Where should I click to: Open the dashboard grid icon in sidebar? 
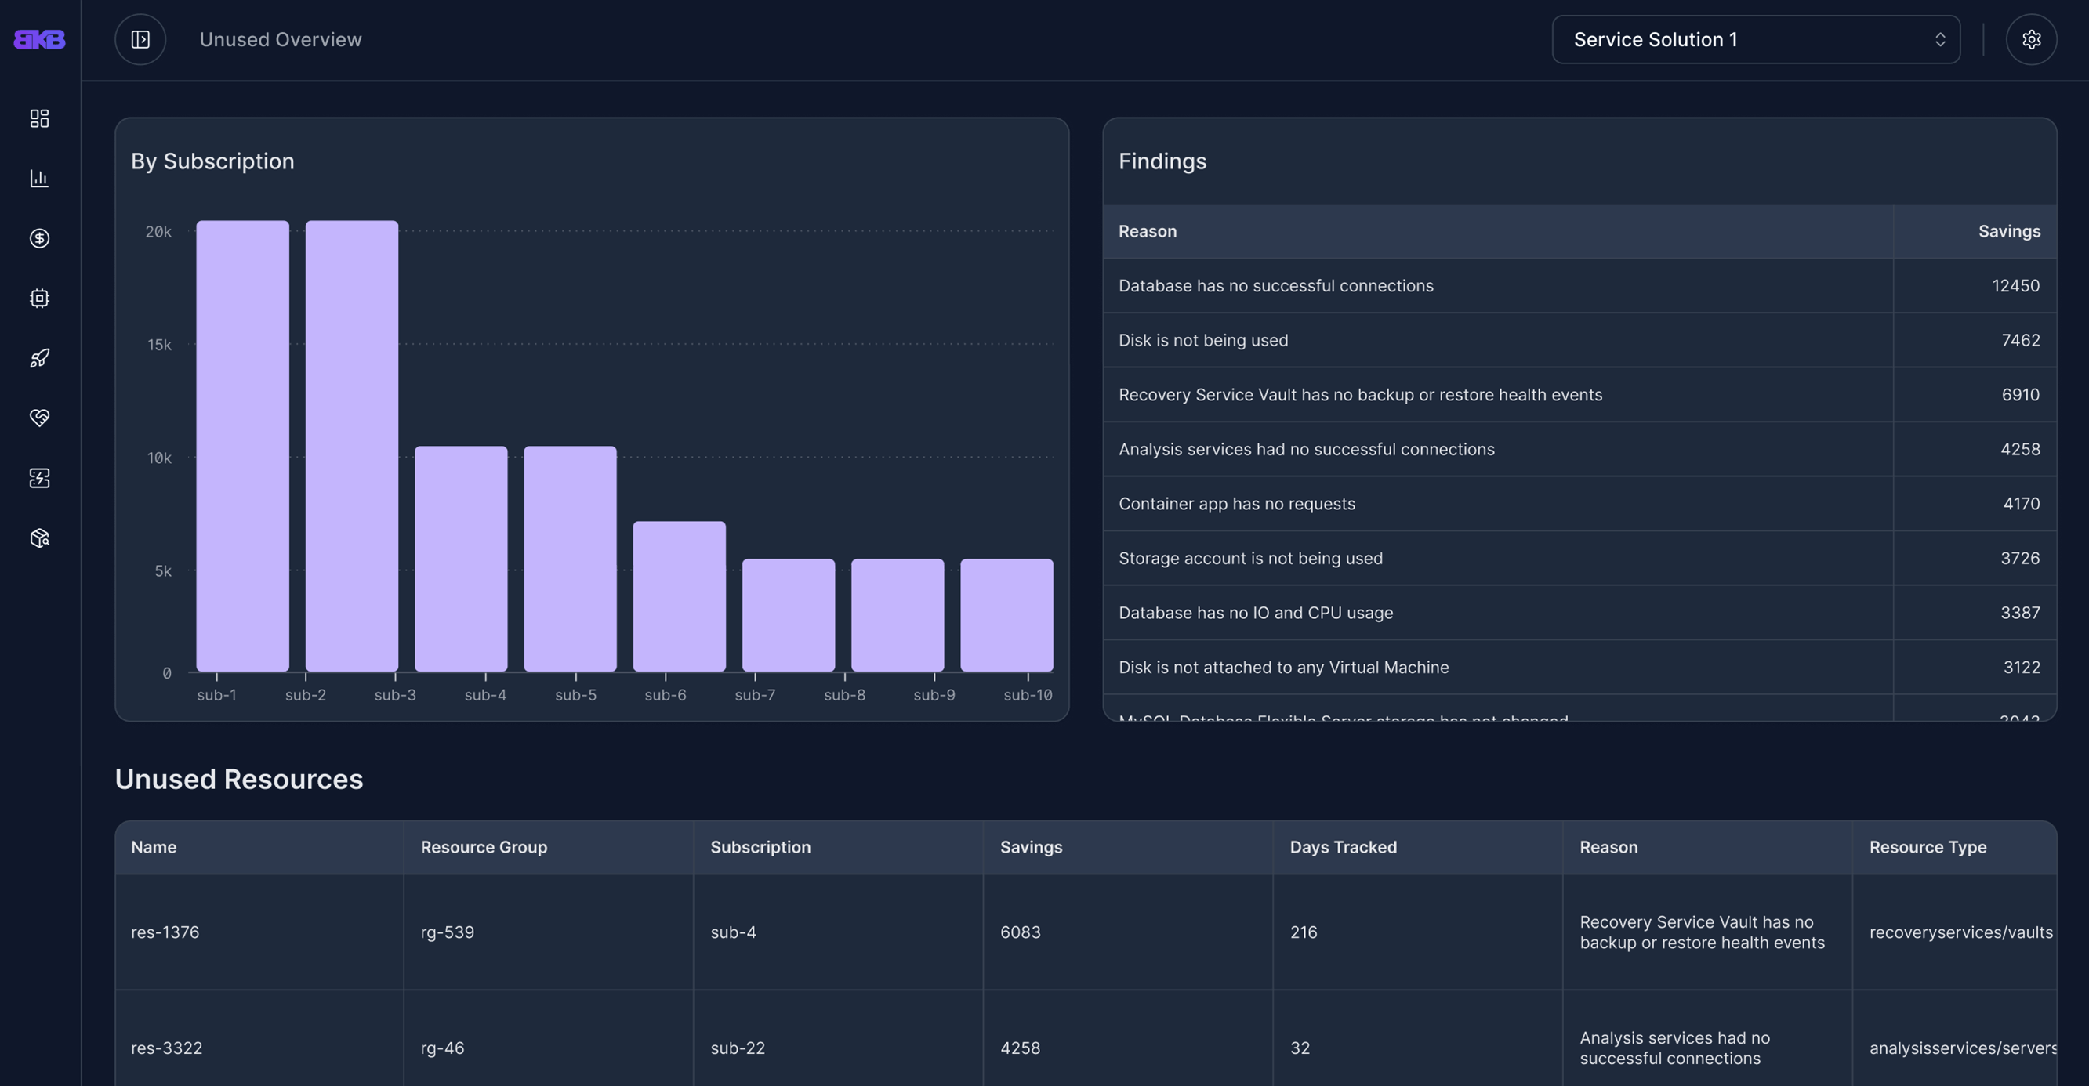pyautogui.click(x=40, y=118)
